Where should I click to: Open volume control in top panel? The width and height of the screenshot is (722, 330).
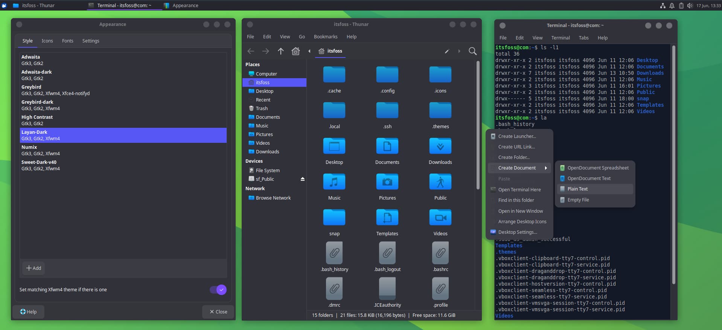(690, 6)
